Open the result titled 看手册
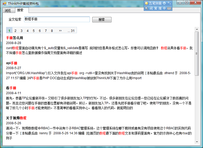Image resolution: width=203 pixels, height=148 pixels. (x=11, y=88)
